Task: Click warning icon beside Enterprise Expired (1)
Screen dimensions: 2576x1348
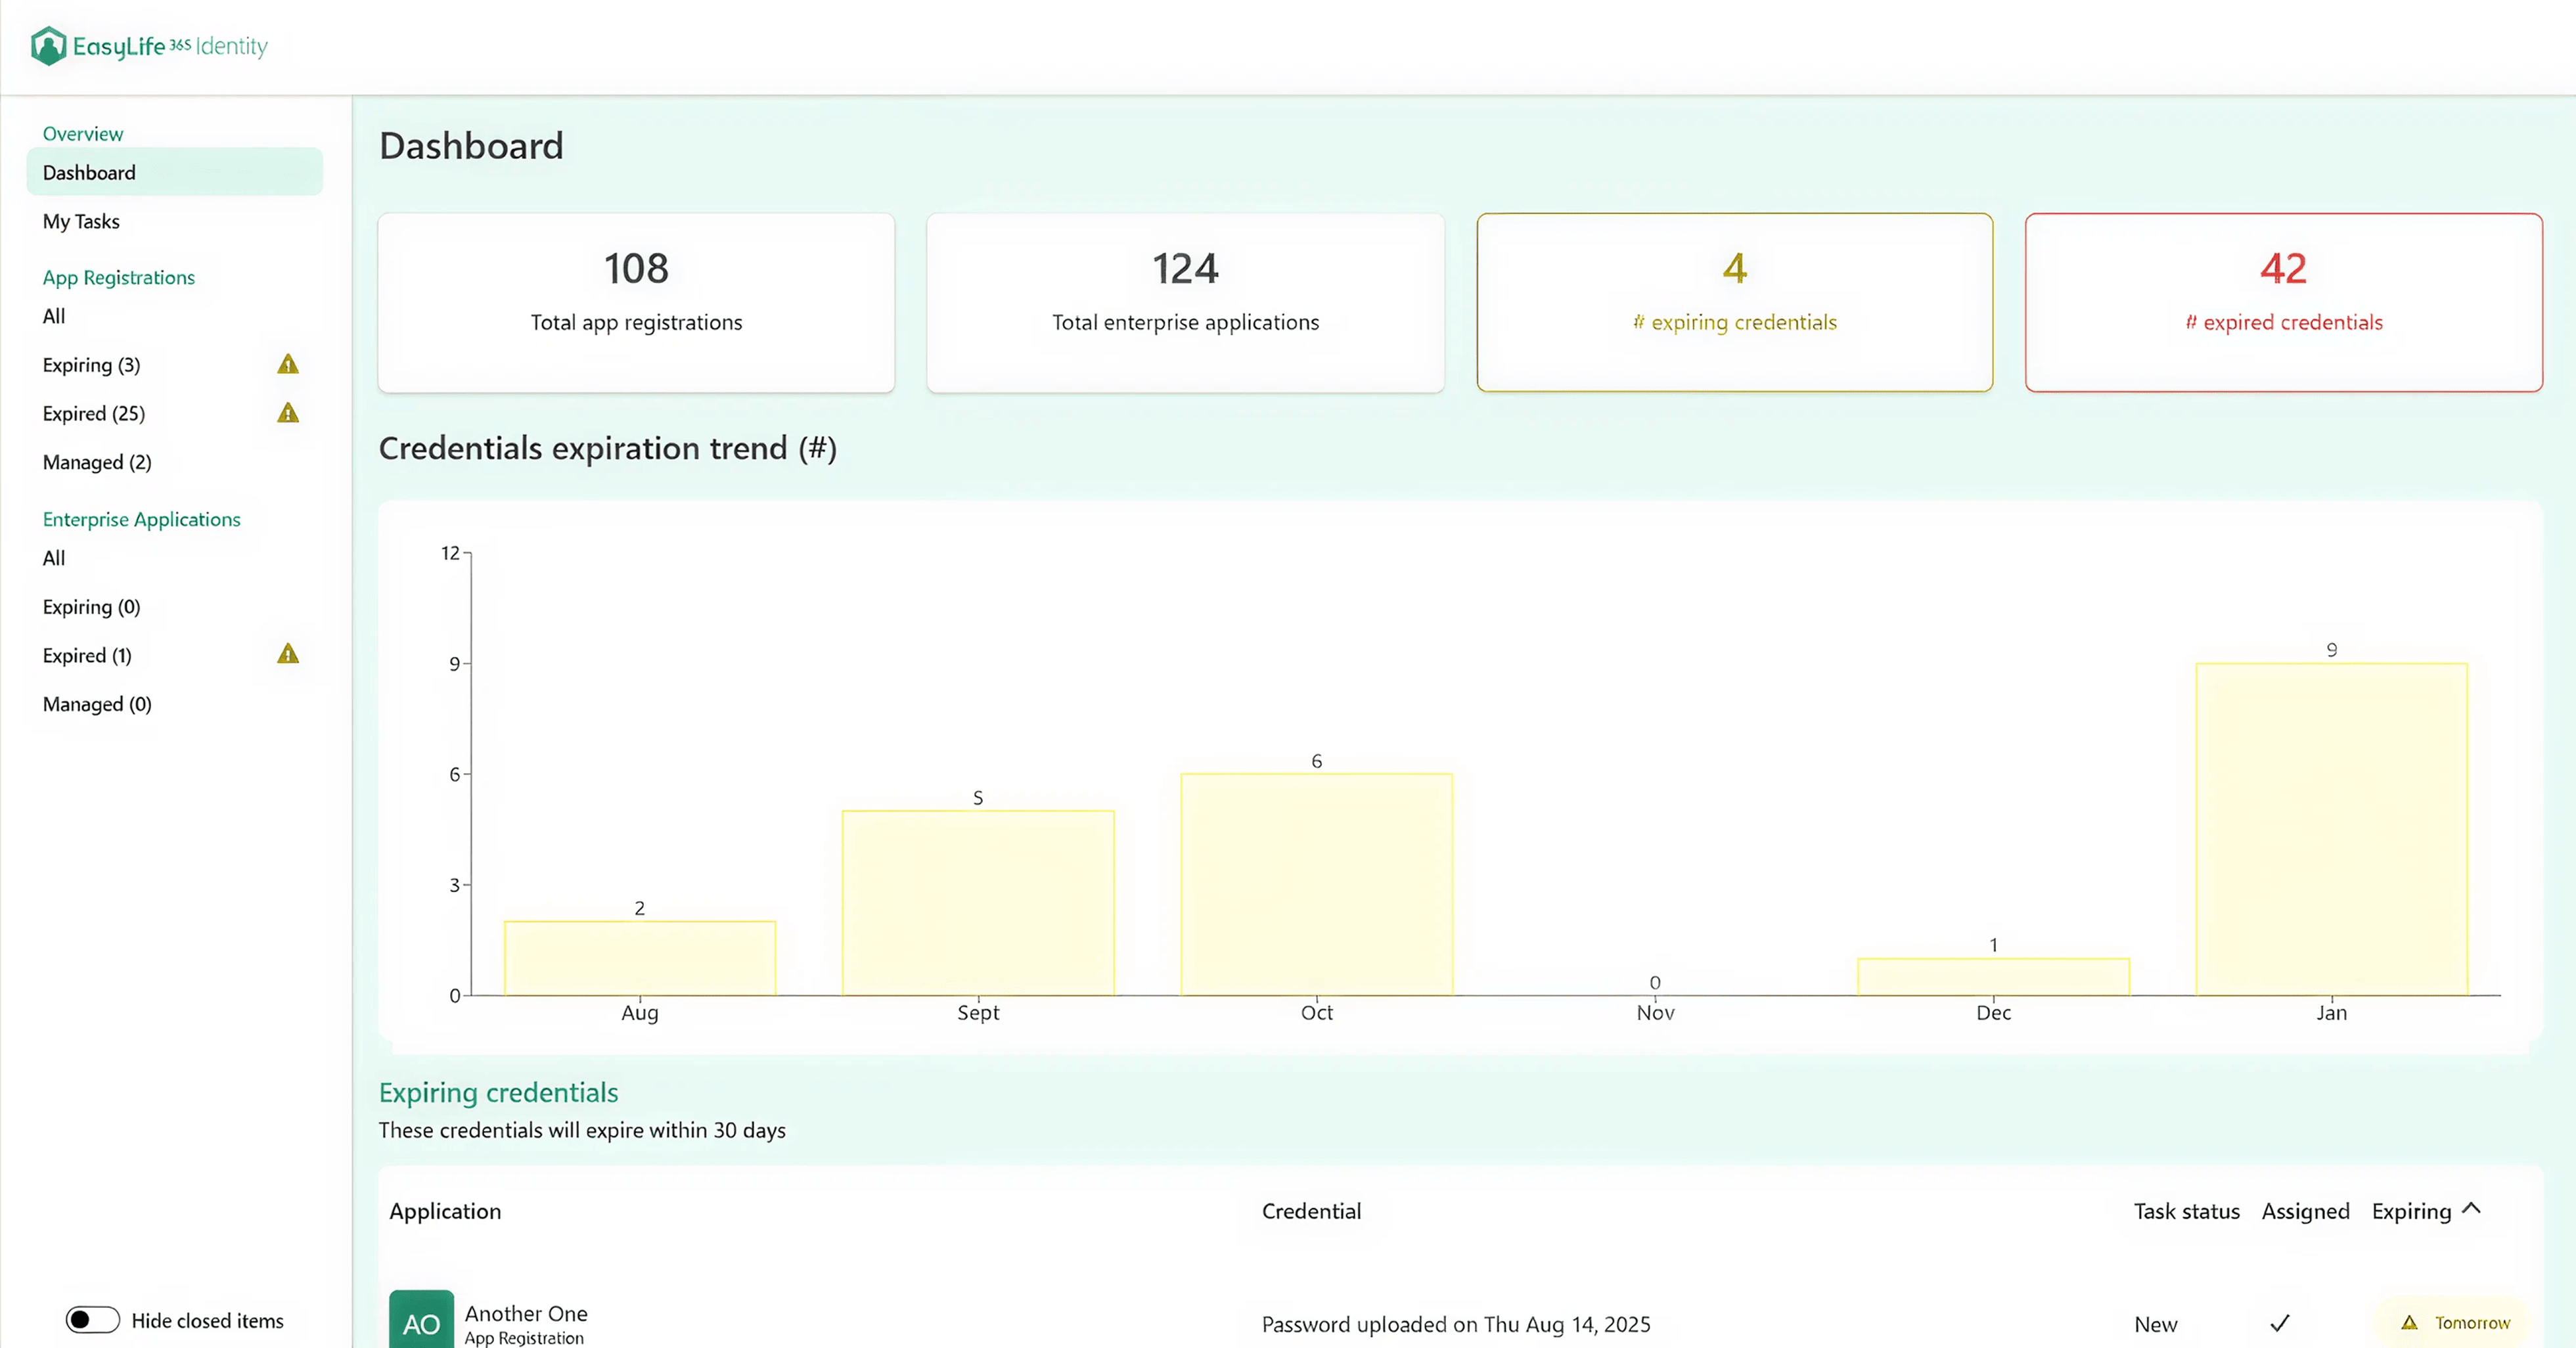Action: point(288,654)
